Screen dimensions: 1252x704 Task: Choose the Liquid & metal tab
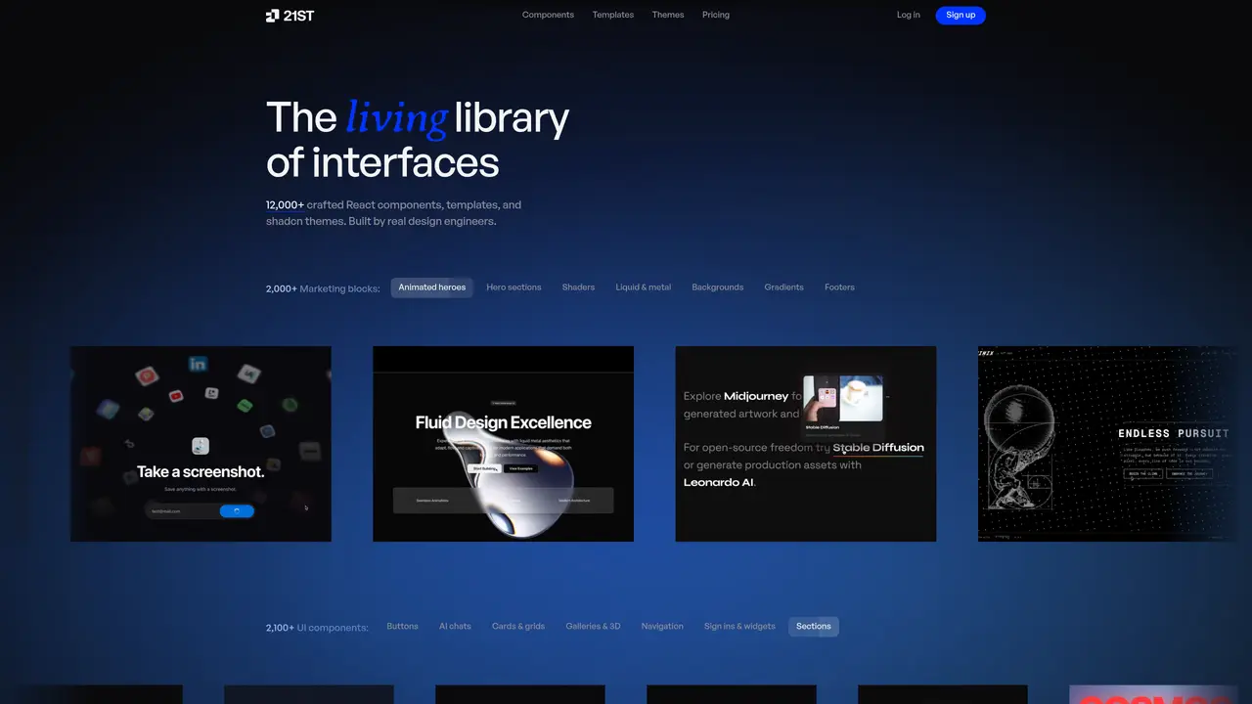coord(644,287)
